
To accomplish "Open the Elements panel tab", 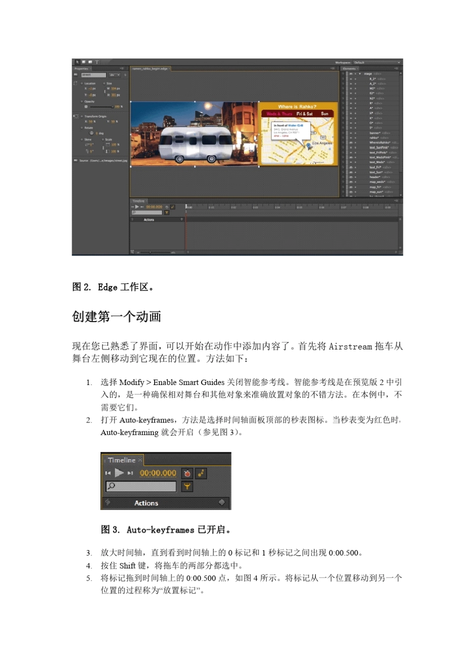I will 350,68.
